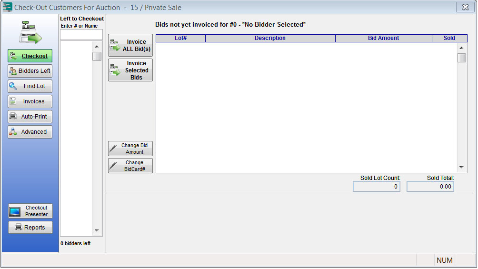Launch Checkout Presenter monitor icon
The width and height of the screenshot is (478, 269).
tap(15, 211)
